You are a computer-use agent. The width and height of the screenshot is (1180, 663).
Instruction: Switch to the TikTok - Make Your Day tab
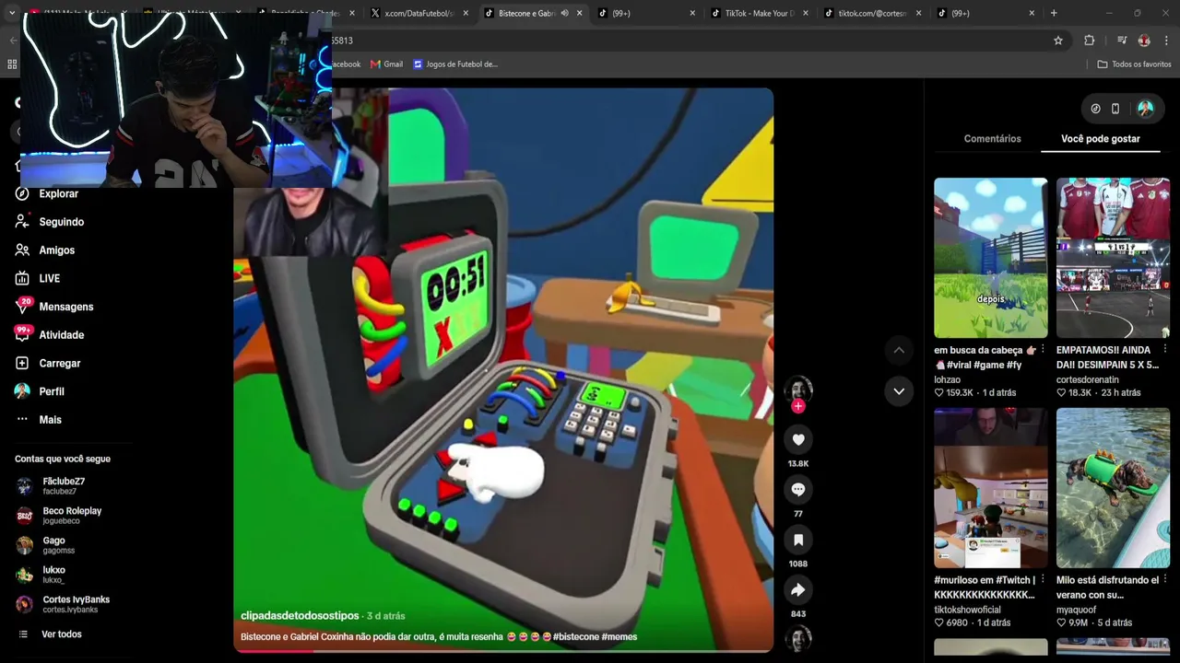coord(761,13)
